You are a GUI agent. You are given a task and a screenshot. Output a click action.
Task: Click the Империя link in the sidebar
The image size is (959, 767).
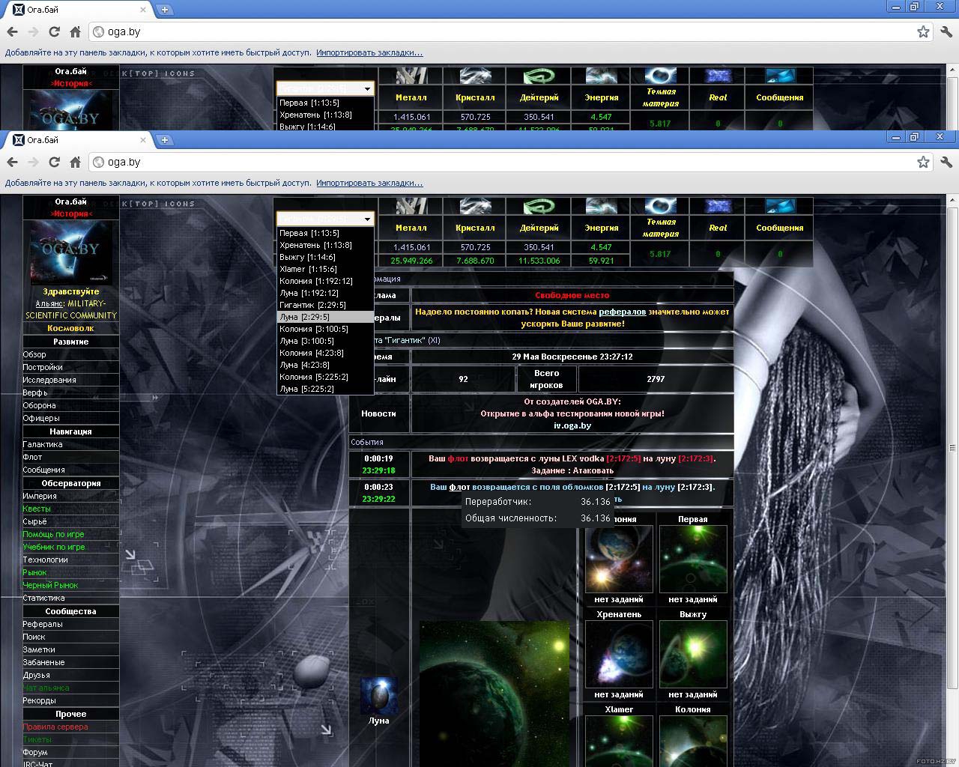(40, 496)
